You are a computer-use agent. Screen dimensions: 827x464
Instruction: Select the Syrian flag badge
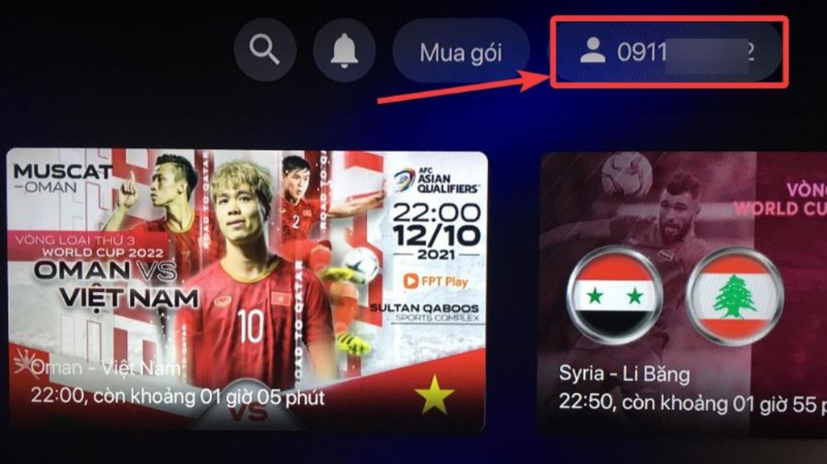tap(614, 295)
